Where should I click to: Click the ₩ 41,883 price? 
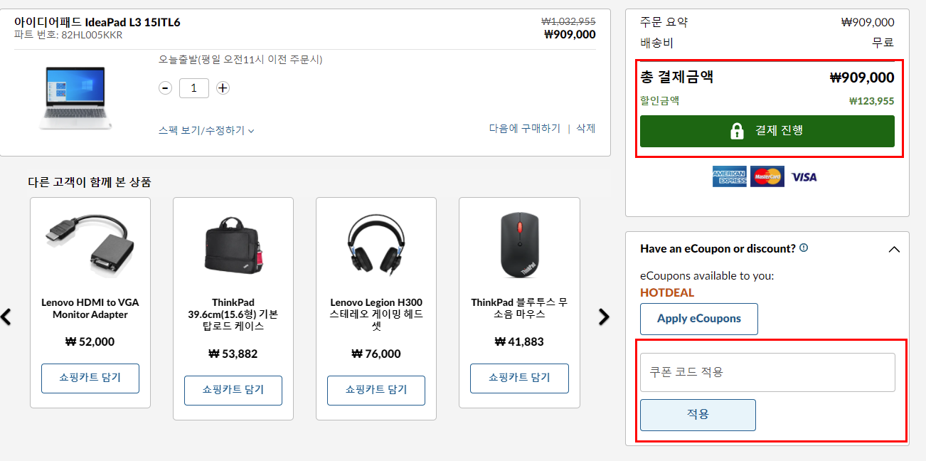click(519, 341)
